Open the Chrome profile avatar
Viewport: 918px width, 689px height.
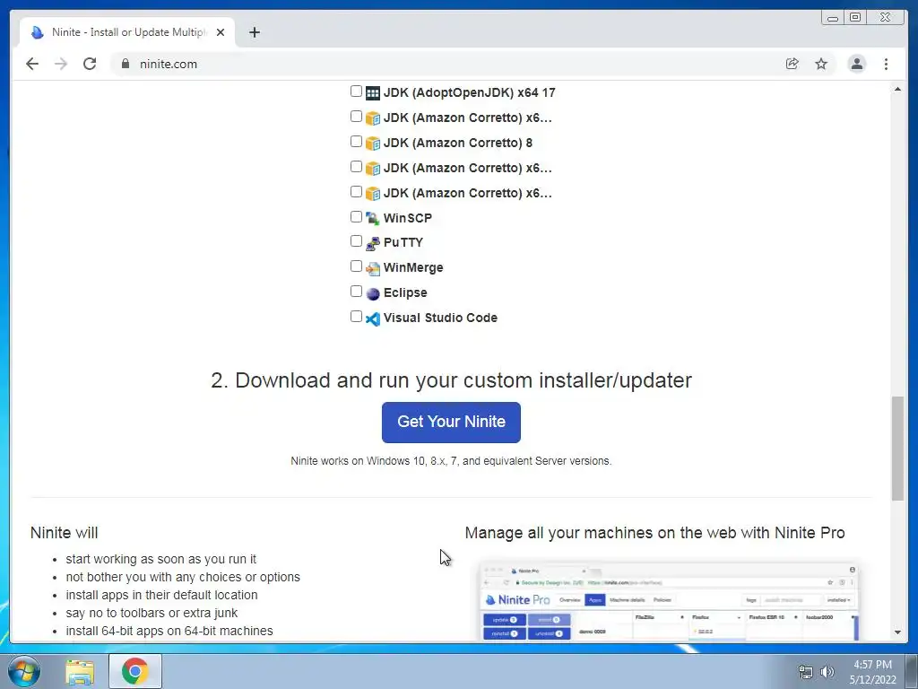856,64
